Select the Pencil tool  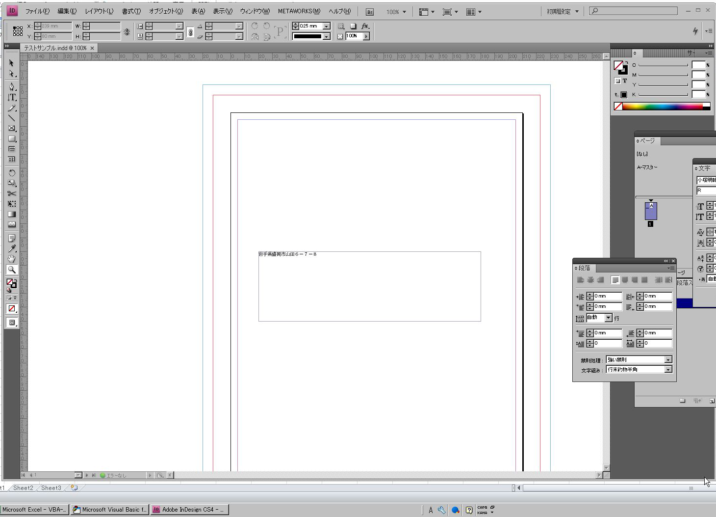[x=12, y=108]
